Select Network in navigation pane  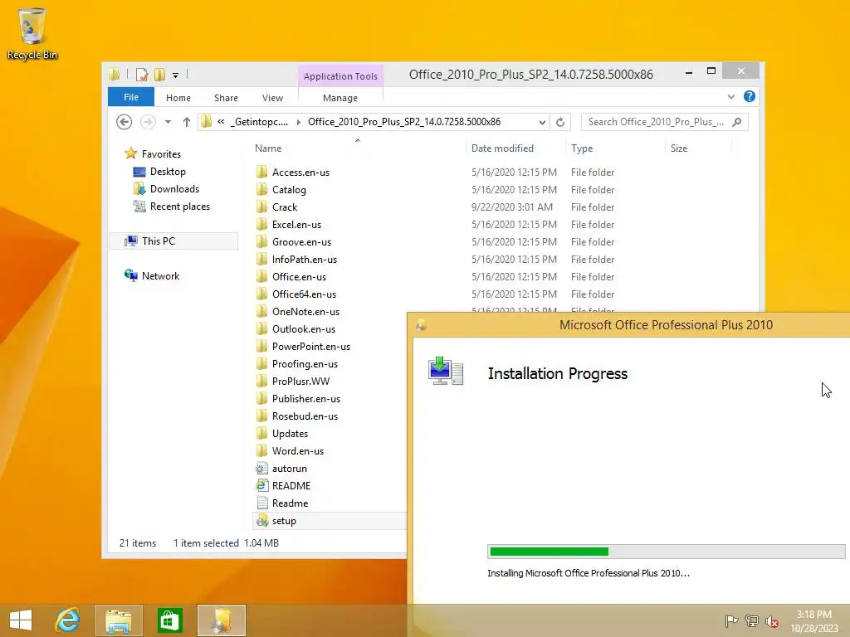pos(160,275)
